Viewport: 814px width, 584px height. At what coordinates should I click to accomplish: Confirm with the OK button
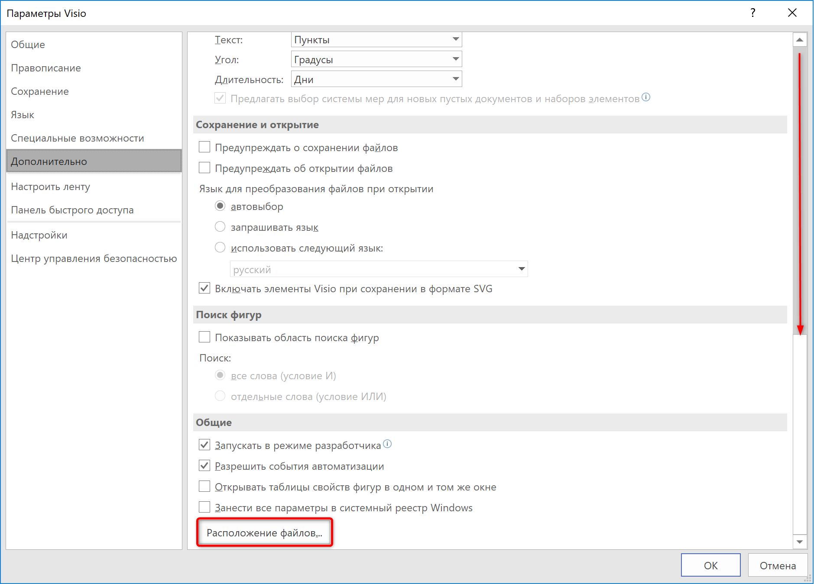click(710, 565)
